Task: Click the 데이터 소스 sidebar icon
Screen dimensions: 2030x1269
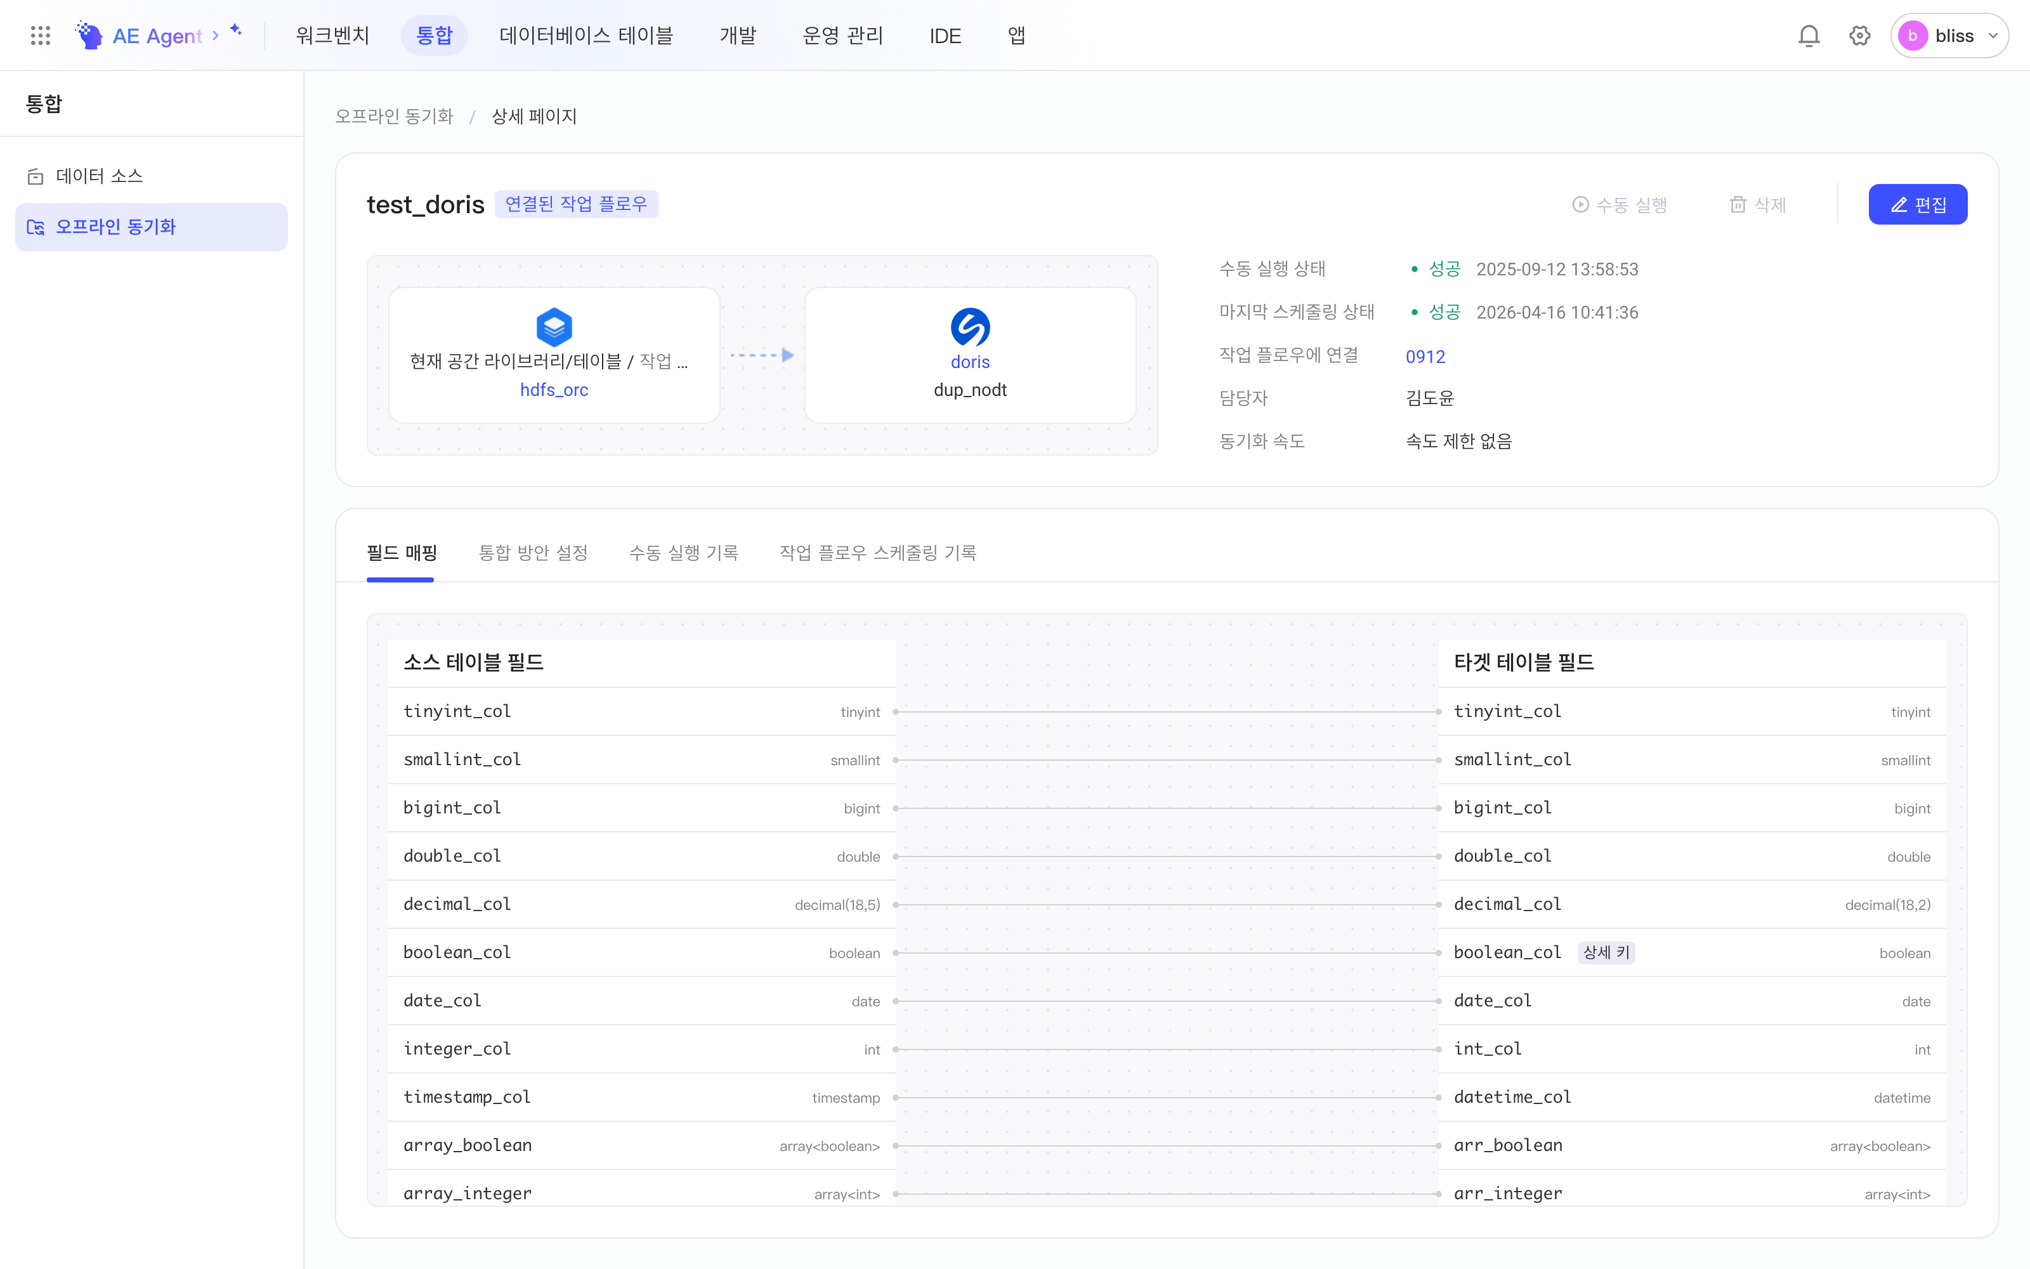Action: pyautogui.click(x=36, y=176)
